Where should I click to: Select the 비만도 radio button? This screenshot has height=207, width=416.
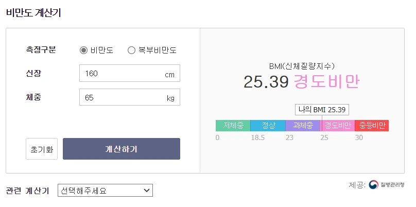pyautogui.click(x=84, y=50)
